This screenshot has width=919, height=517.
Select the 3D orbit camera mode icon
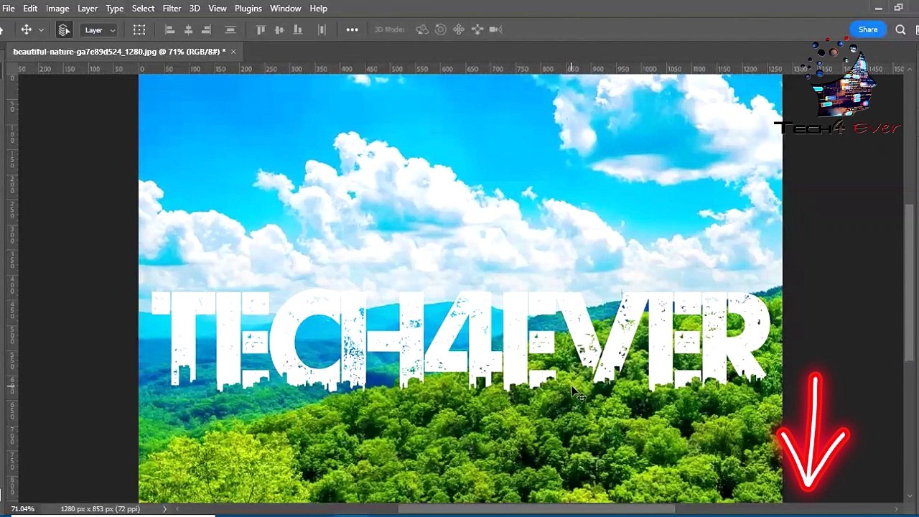click(422, 29)
